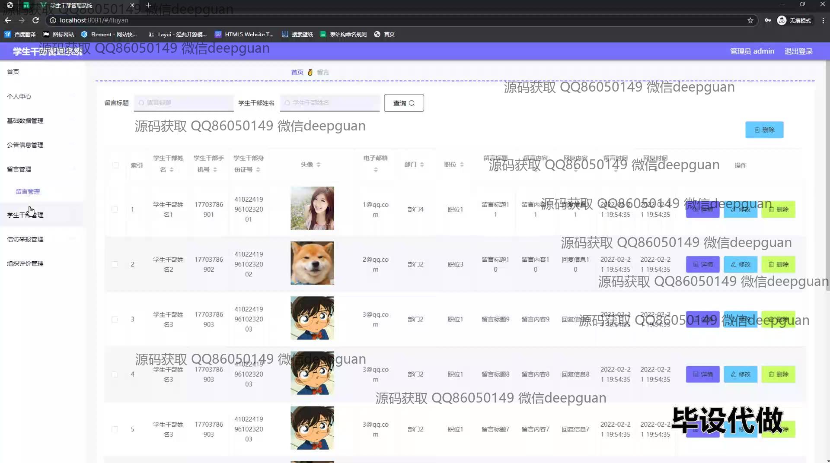Click the Shiba dog avatar thumbnail
Screen dimensions: 830x463
click(312, 263)
